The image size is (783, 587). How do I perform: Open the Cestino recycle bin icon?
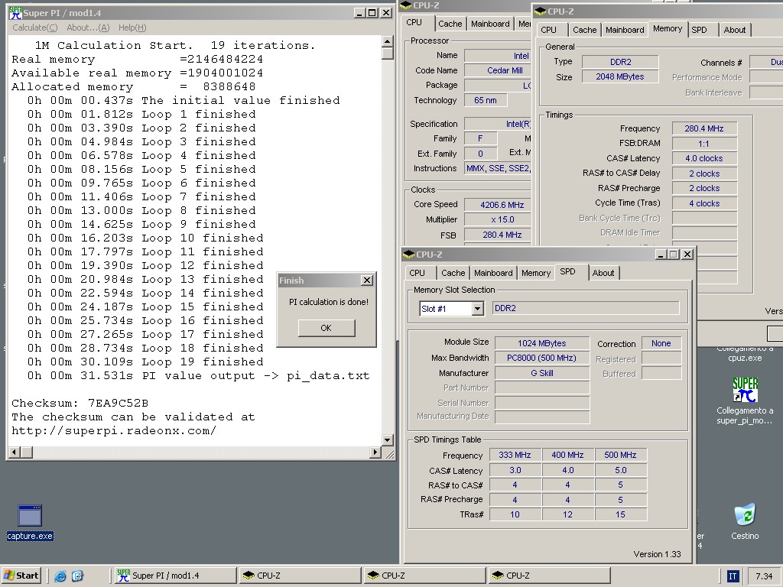pyautogui.click(x=744, y=515)
